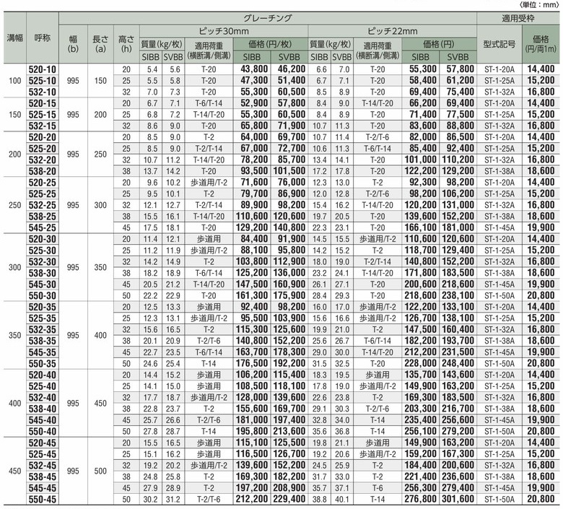Image resolution: width=563 pixels, height=509 pixels.
Task: Click price 163,700 in the 545-35 row
Action: click(252, 352)
